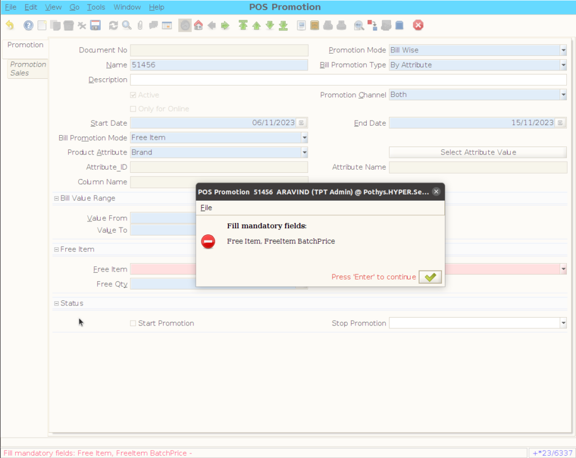Save the record with the floppy icon
The height and width of the screenshot is (458, 576).
(x=96, y=25)
